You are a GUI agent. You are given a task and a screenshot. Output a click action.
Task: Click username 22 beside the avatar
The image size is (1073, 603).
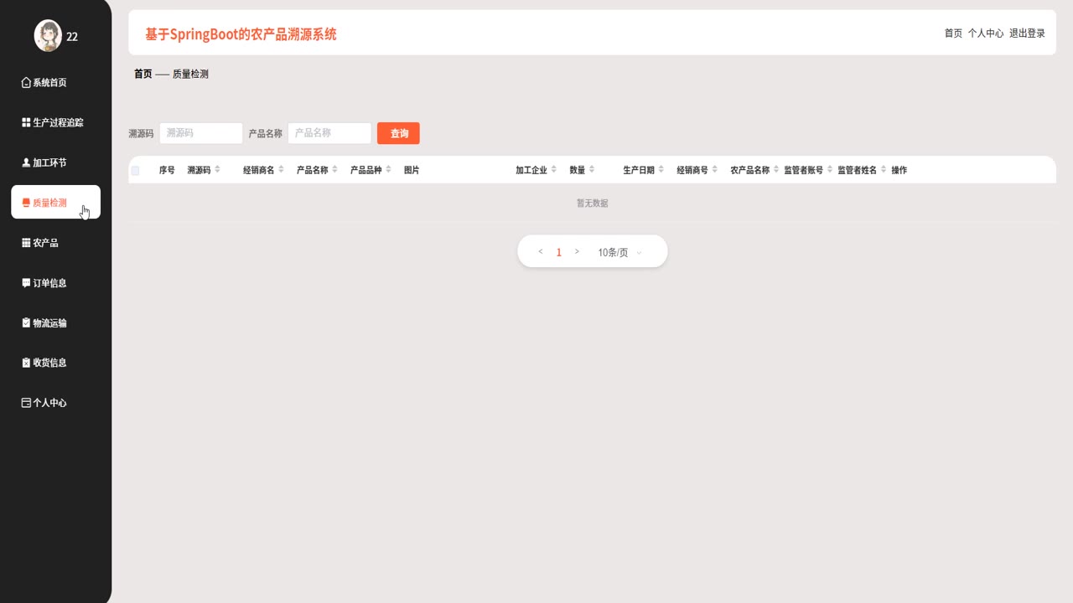72,37
